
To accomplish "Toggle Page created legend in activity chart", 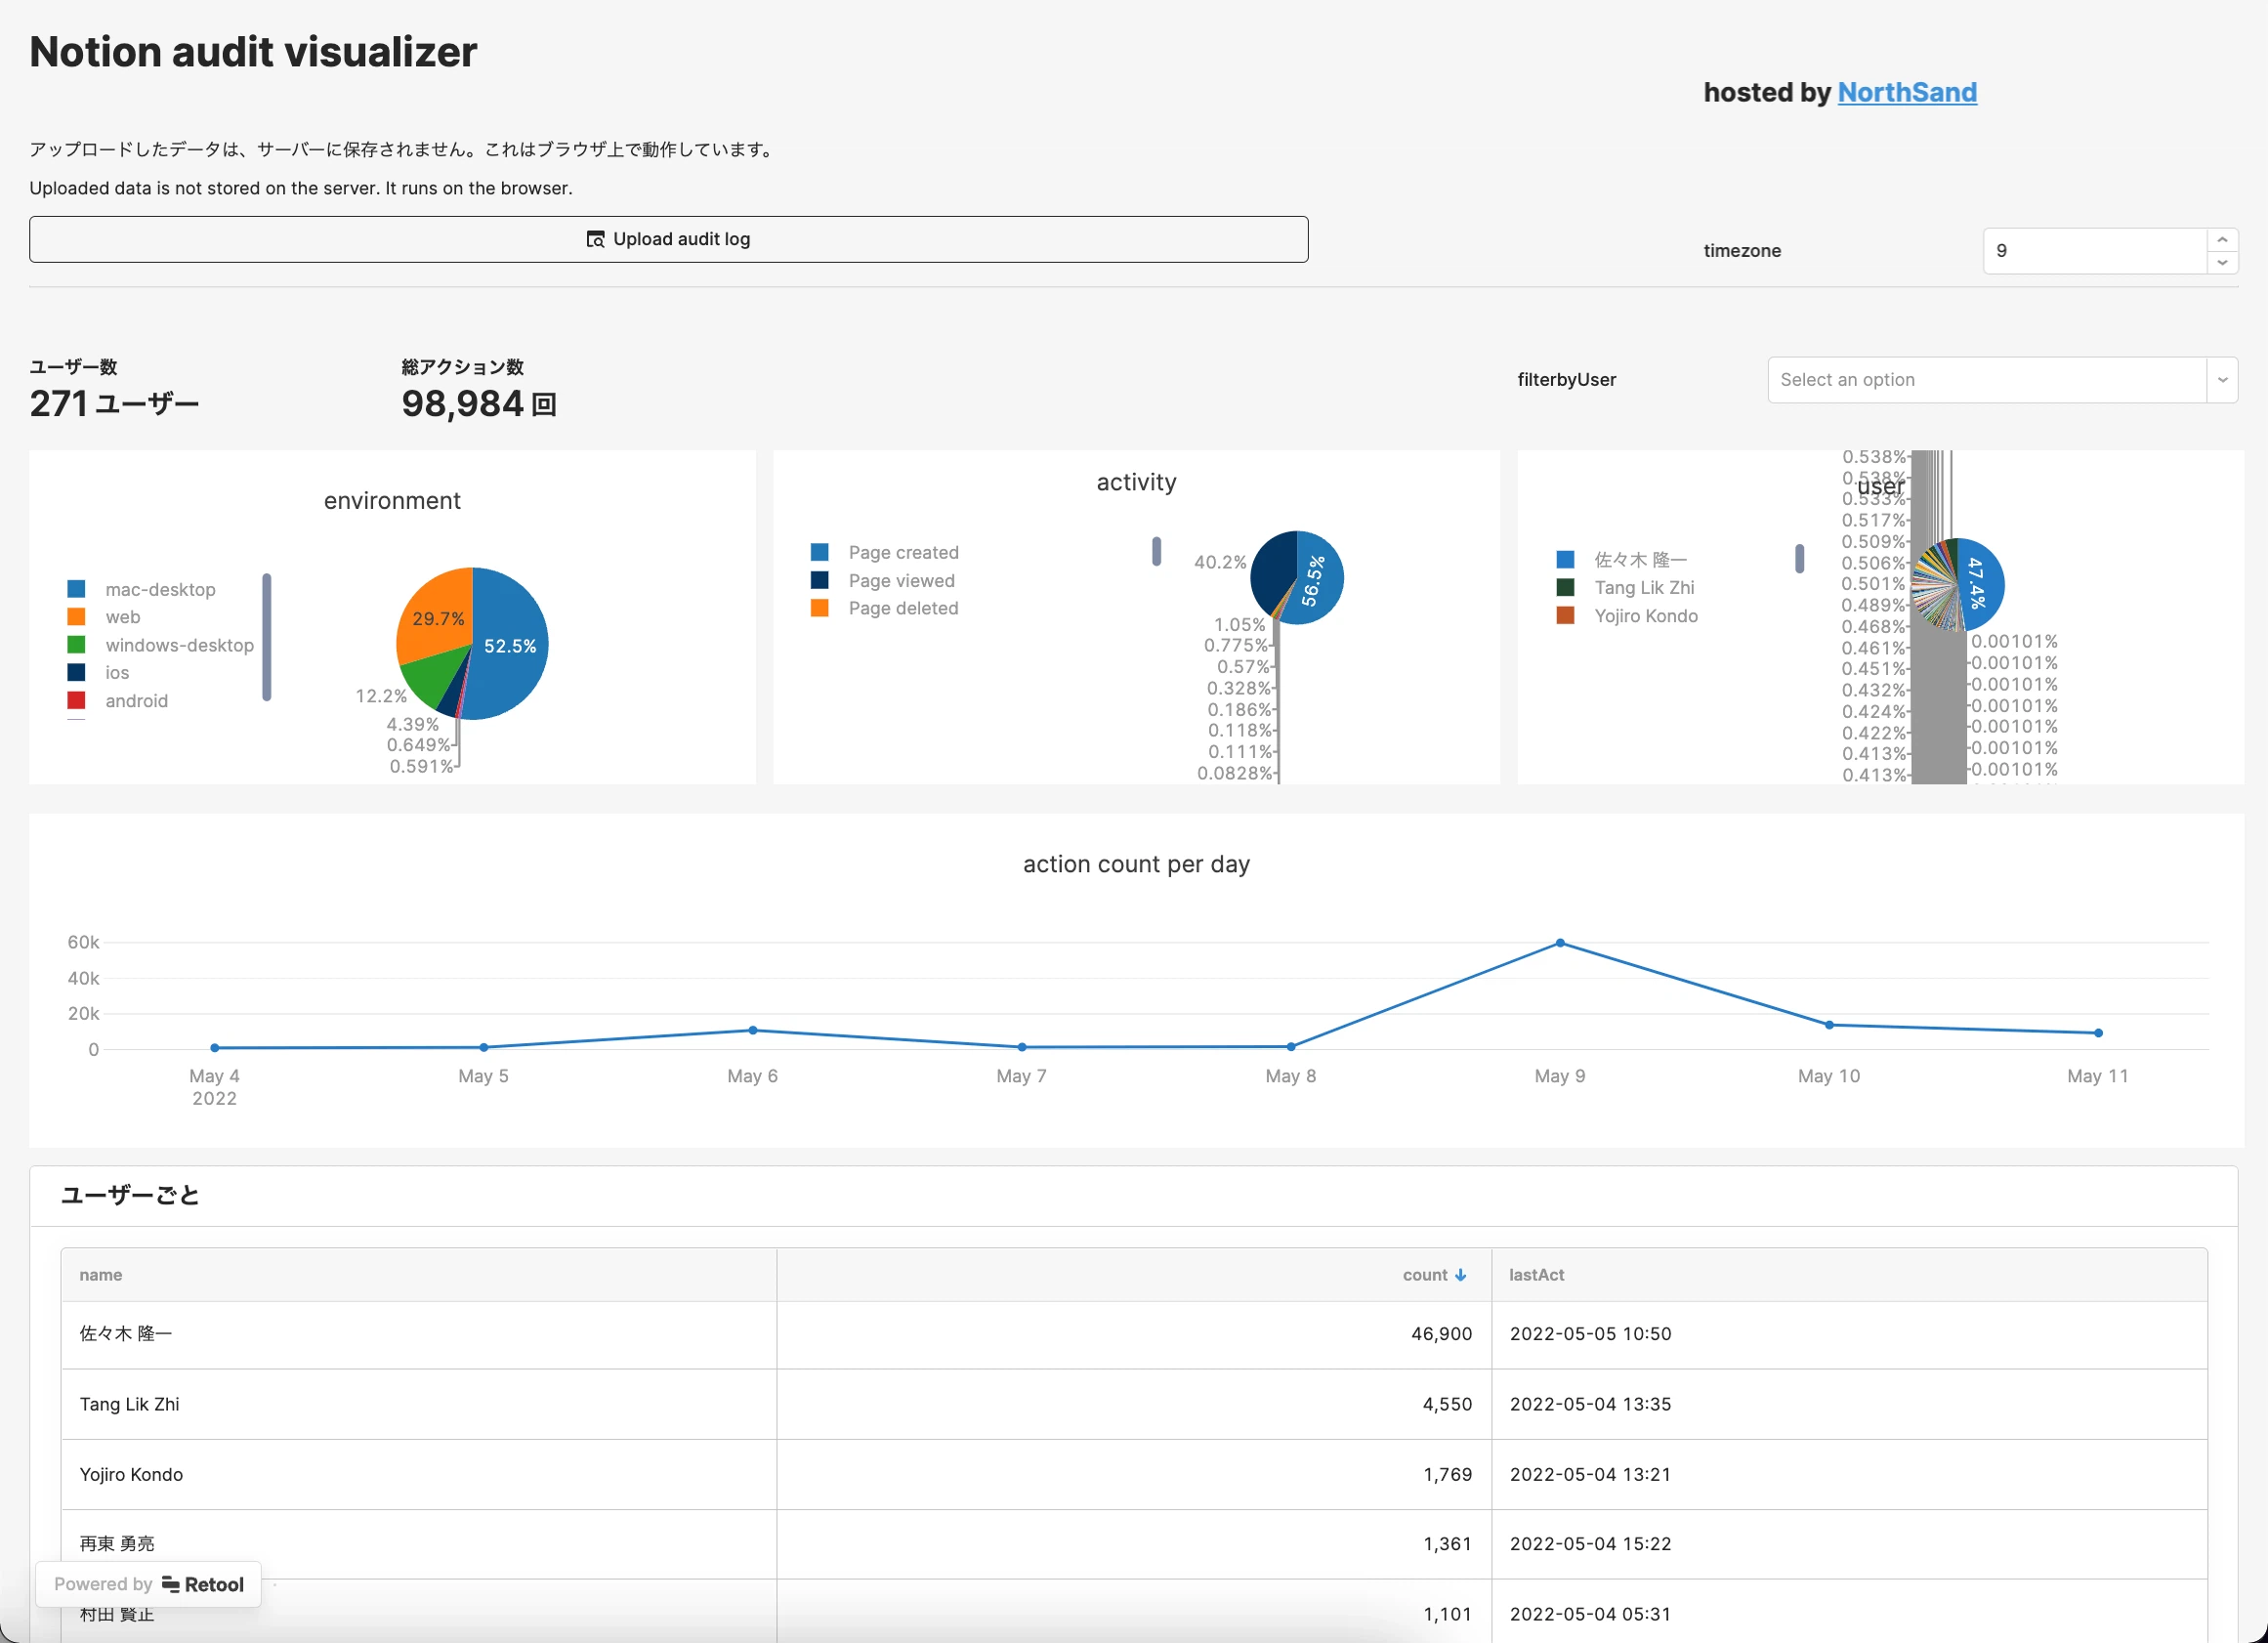I will coord(902,552).
